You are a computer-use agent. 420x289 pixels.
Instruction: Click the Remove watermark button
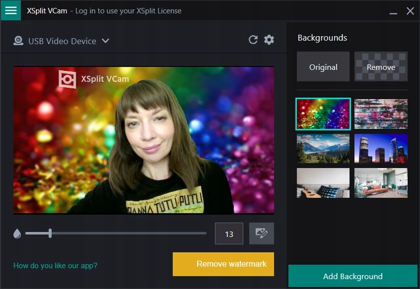coord(223,264)
